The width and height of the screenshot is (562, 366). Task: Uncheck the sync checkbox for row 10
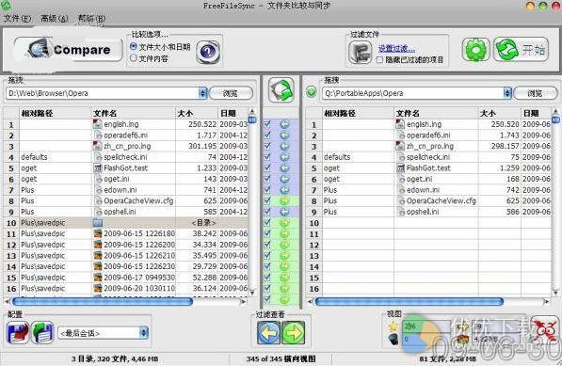click(x=267, y=223)
